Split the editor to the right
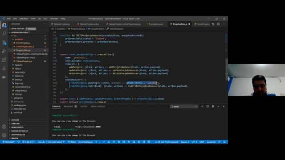The height and width of the screenshot is (160, 285). [218, 24]
